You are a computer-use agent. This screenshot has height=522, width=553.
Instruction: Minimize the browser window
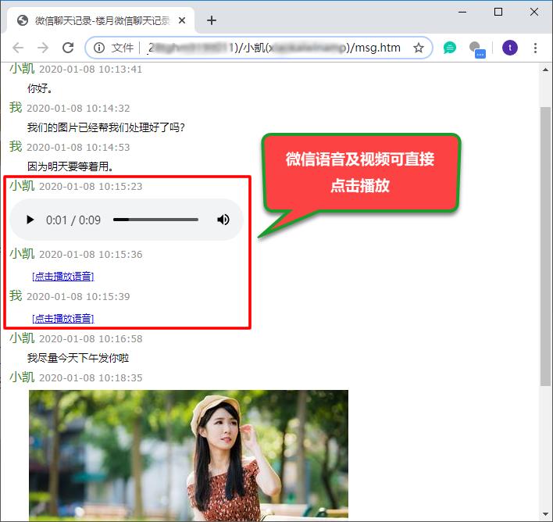(462, 12)
